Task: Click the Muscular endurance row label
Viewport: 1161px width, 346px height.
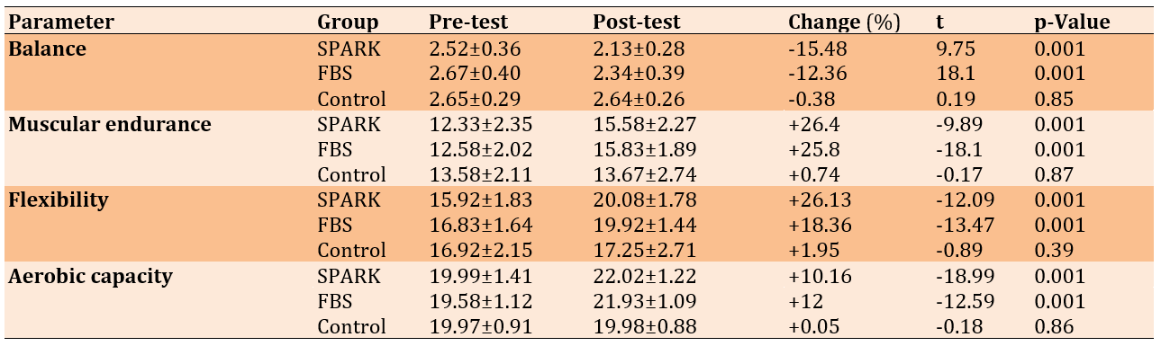Action: [110, 124]
